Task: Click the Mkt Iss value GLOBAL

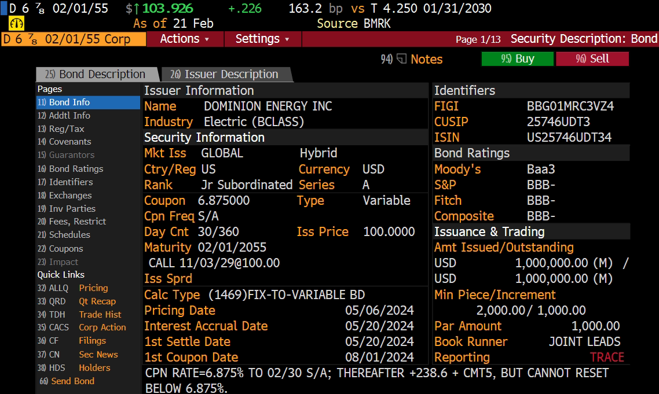Action: (x=222, y=153)
